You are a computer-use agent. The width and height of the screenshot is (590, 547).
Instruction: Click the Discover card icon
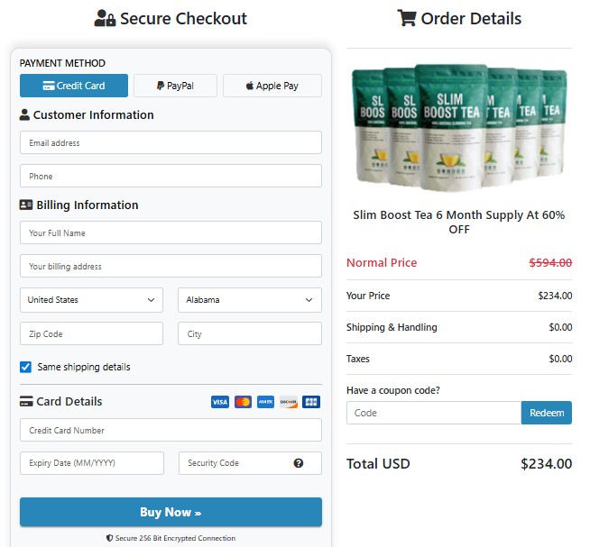289,402
